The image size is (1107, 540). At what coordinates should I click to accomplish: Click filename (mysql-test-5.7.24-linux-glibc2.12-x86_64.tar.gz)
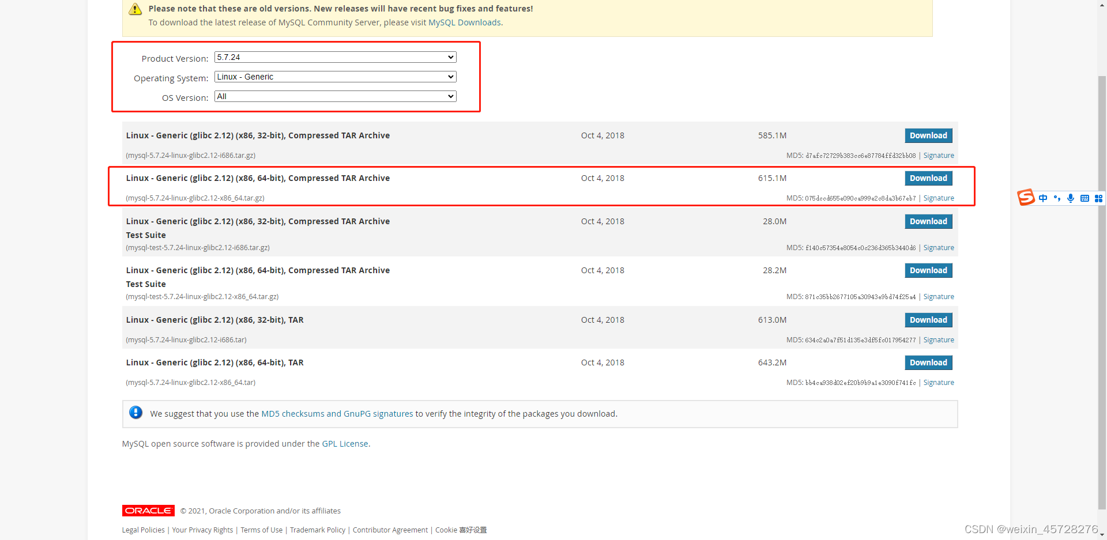pyautogui.click(x=202, y=297)
